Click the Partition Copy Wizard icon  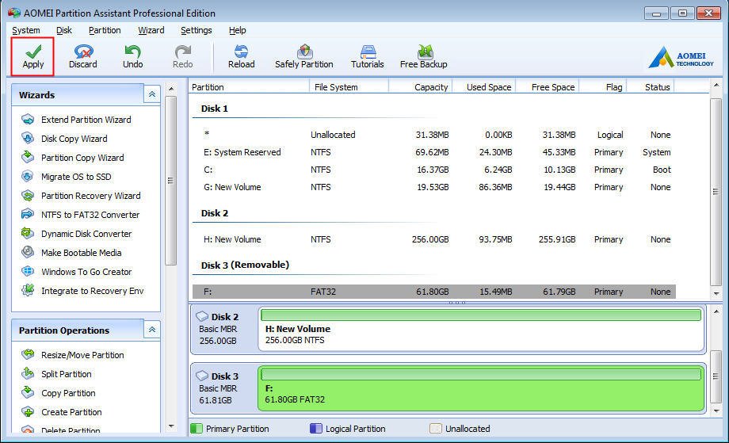tap(28, 158)
